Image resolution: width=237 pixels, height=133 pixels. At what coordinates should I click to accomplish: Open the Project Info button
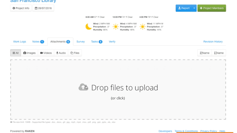coord(21,8)
